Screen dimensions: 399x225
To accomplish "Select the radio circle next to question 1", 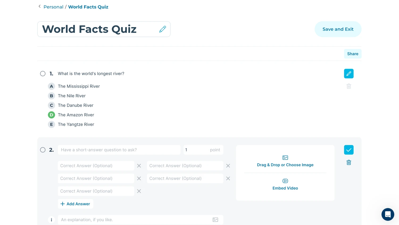I will pyautogui.click(x=43, y=74).
